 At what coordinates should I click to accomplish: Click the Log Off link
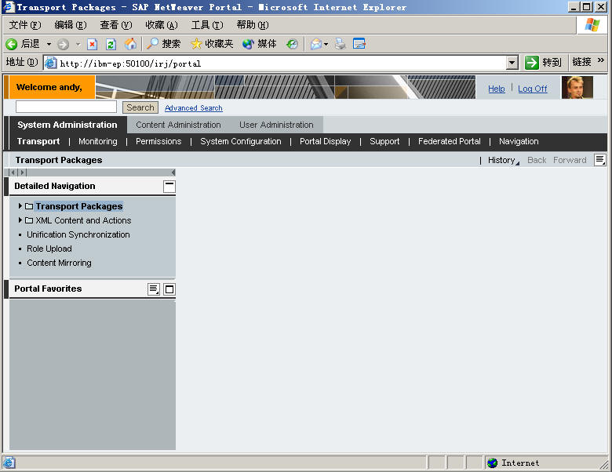point(533,89)
